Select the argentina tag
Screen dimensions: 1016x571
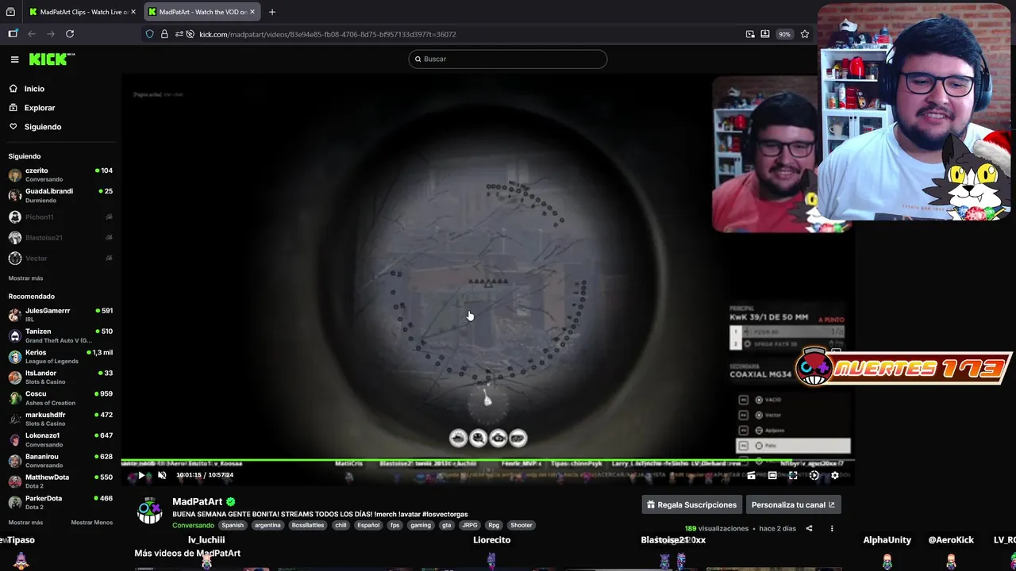pyautogui.click(x=267, y=525)
